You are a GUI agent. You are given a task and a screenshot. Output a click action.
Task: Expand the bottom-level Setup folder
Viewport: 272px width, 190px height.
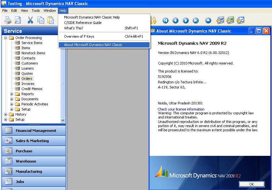[x=5, y=120]
